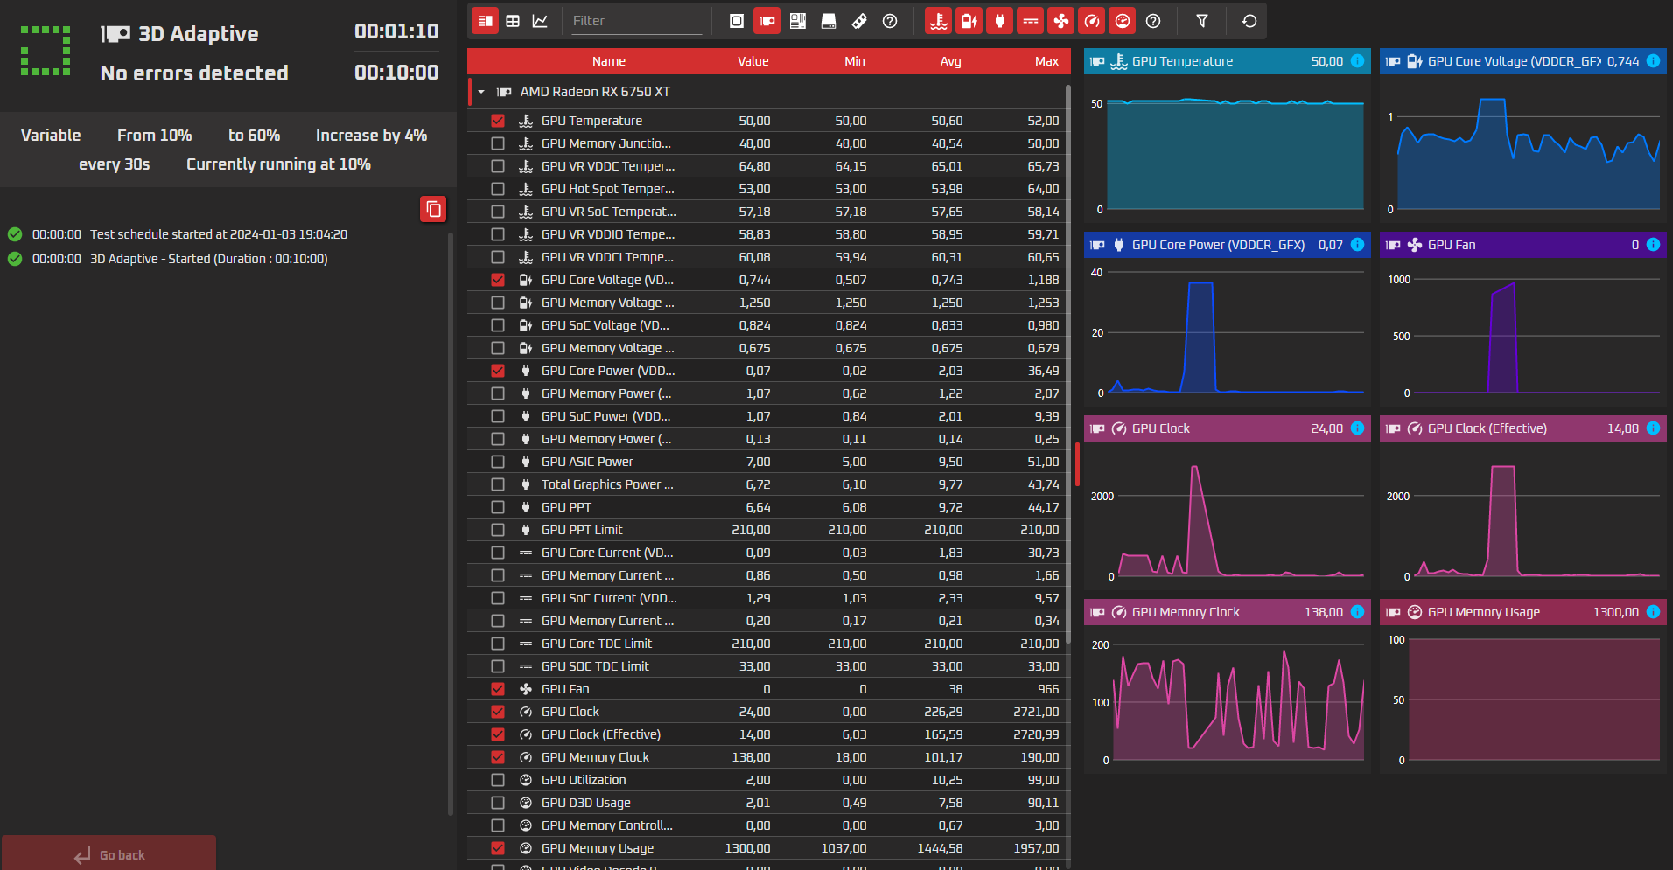This screenshot has height=870, width=1673.
Task: Collapse the AMD Radeon RX 6750 XT group
Action: point(481,92)
